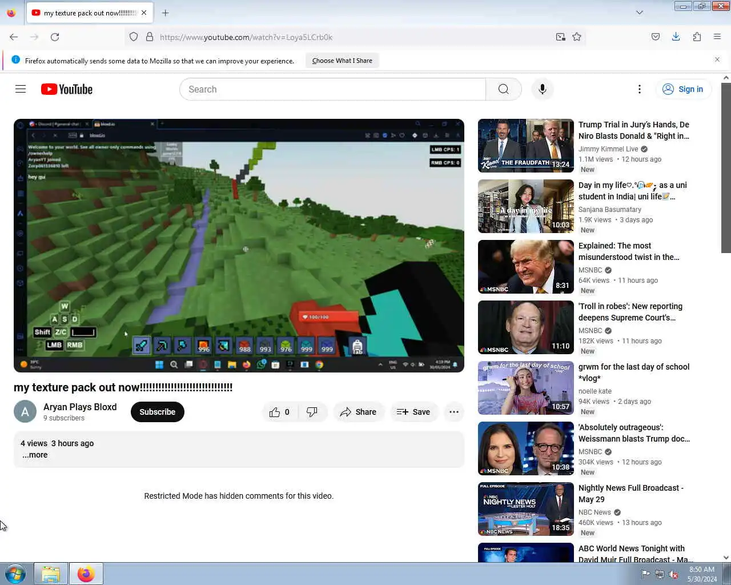Open 'Explained: The most misunderstood twist' thumbnail
Viewport: 731px width, 585px height.
(526, 267)
